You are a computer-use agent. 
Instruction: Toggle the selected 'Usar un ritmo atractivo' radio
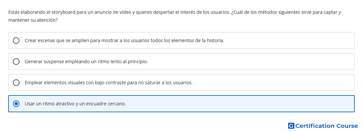pyautogui.click(x=16, y=104)
